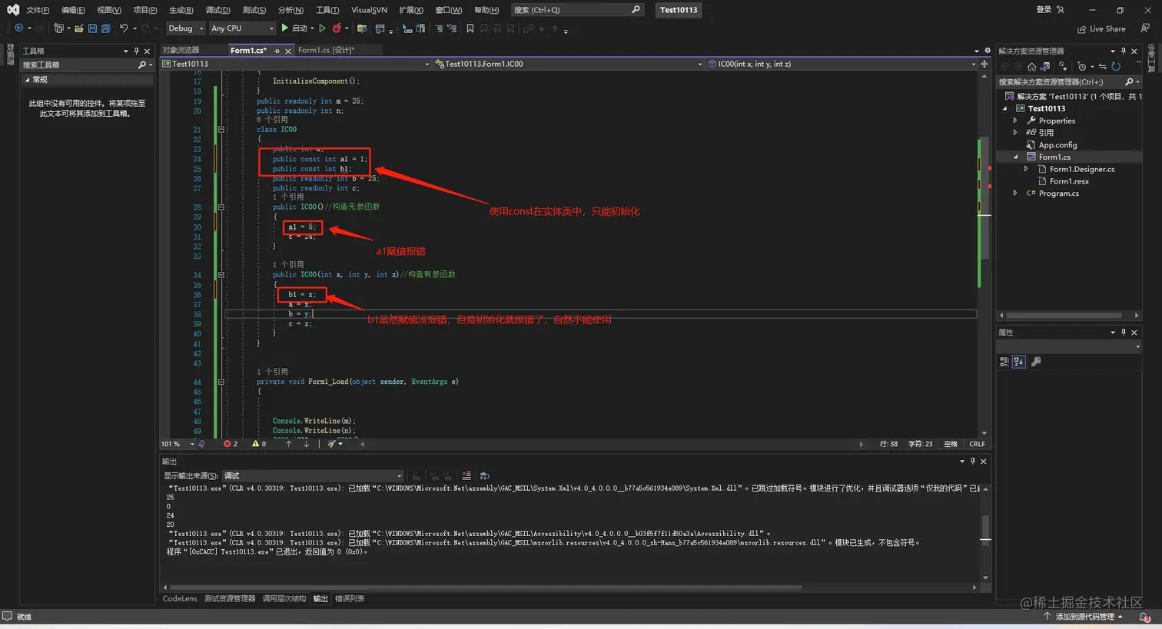Click the Hot Reload flame icon
1162x629 pixels.
[x=337, y=28]
